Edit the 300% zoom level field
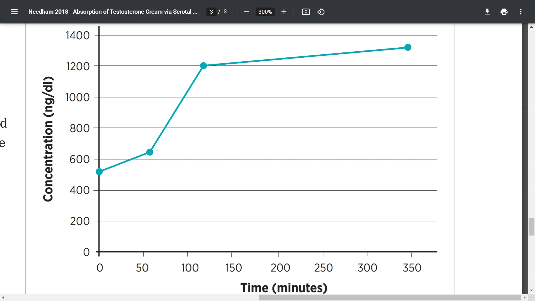 (x=265, y=12)
